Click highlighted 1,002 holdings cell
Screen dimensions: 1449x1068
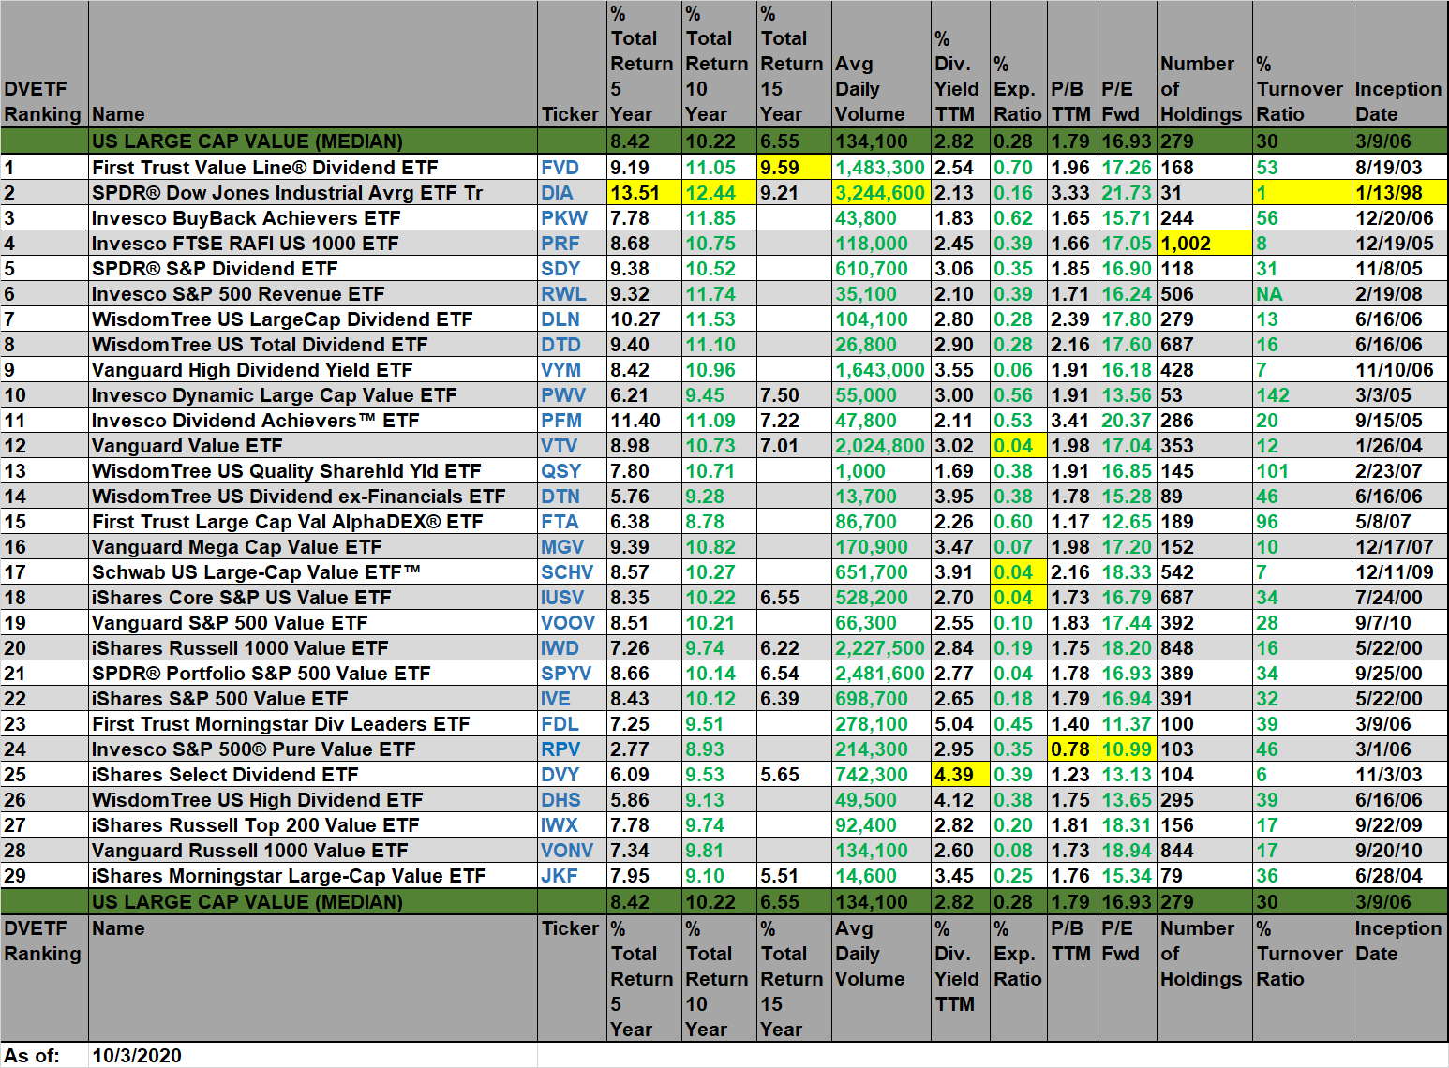click(1205, 244)
